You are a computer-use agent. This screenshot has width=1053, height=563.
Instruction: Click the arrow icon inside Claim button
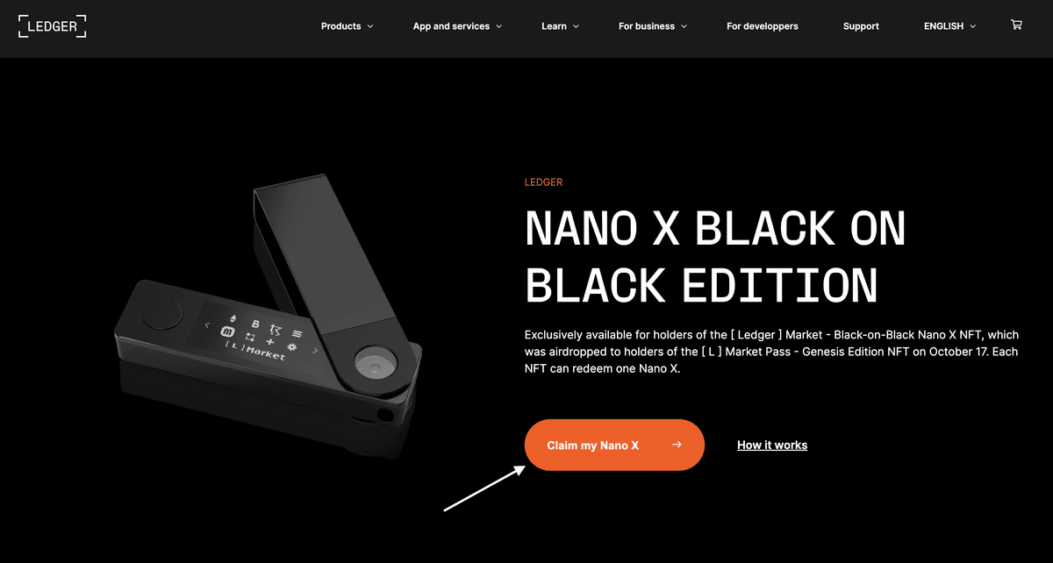click(x=677, y=445)
